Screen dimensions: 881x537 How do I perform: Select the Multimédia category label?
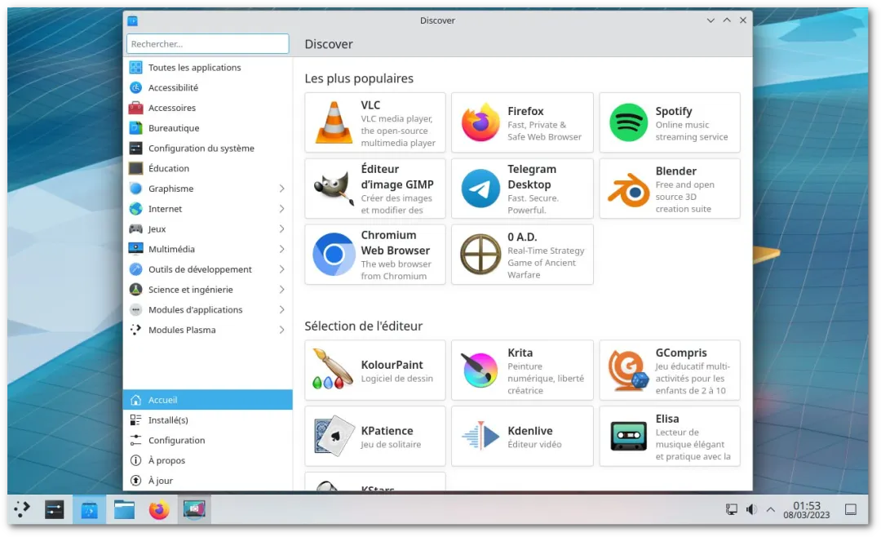click(x=171, y=250)
